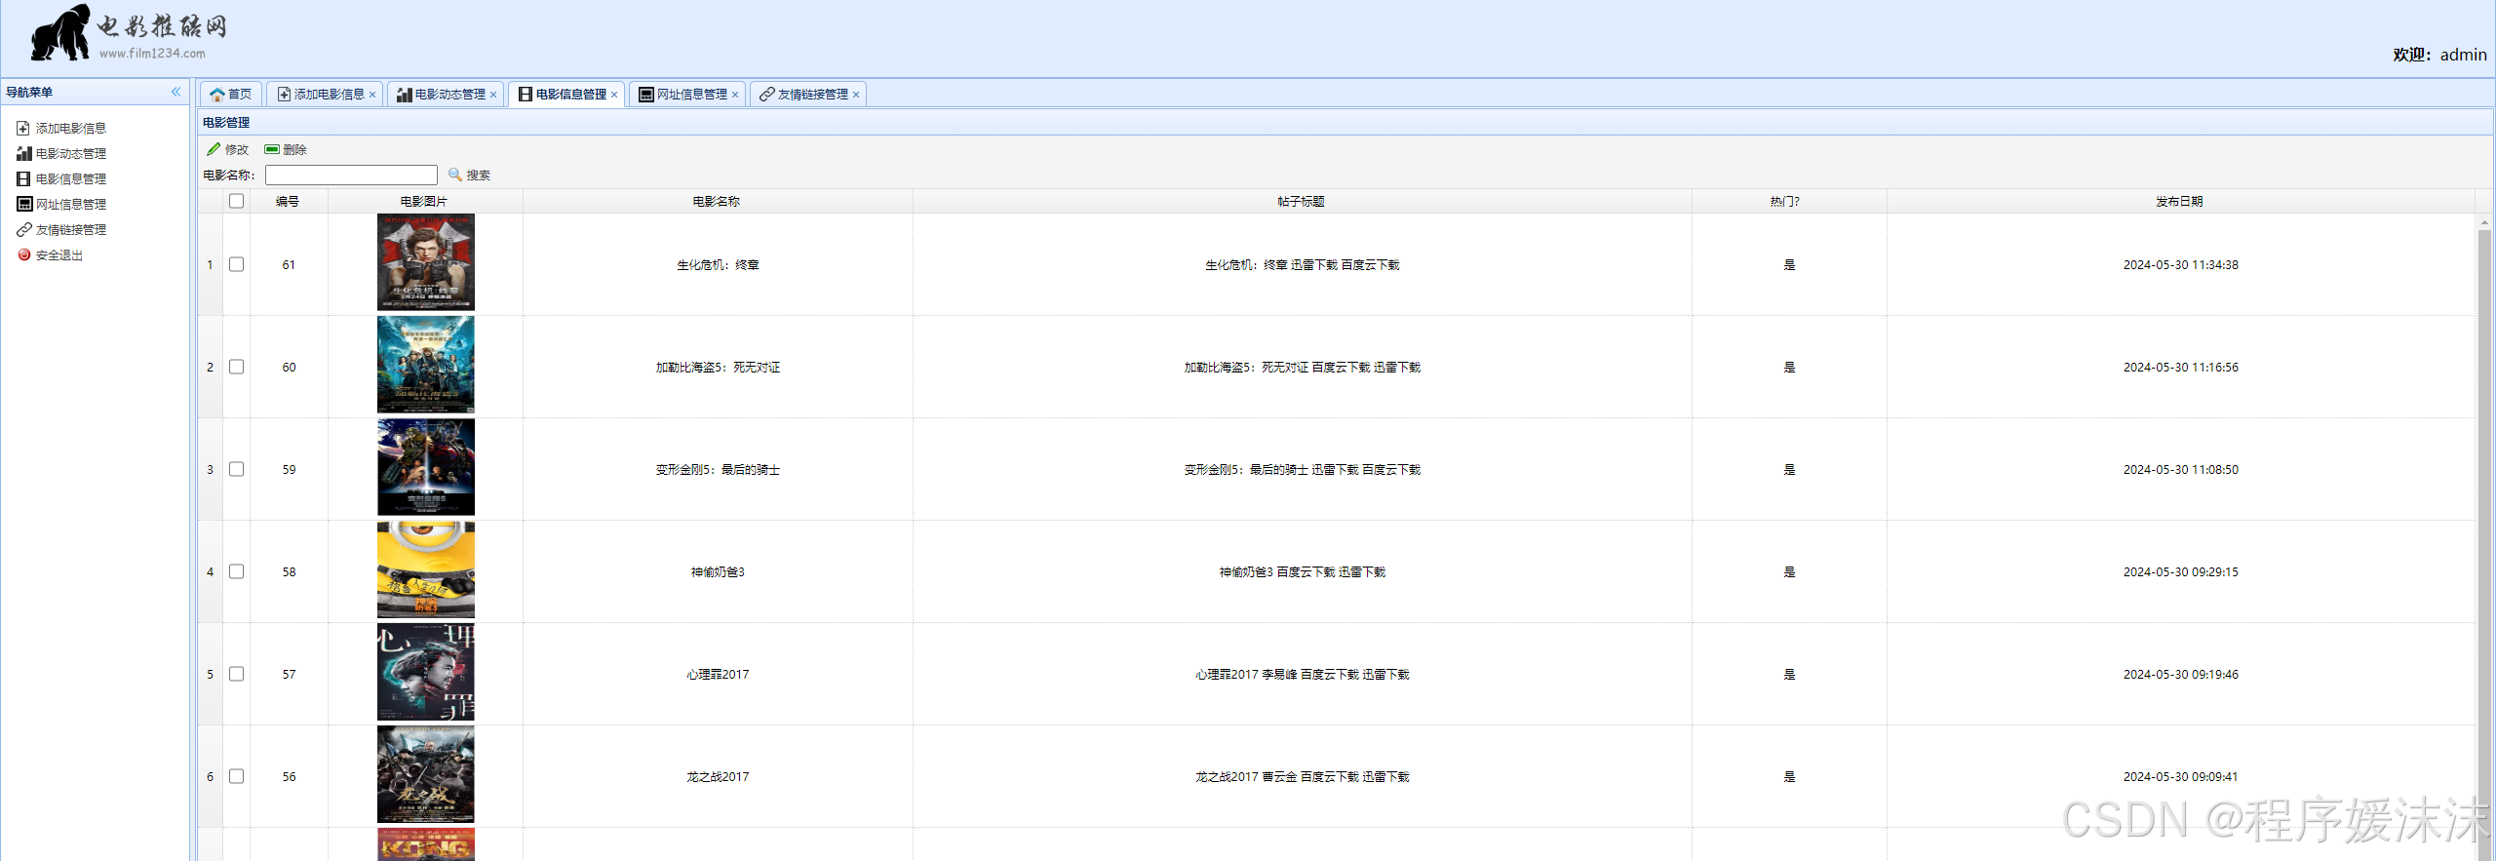This screenshot has height=861, width=2496.
Task: Click the 搜索 button label
Action: point(478,176)
